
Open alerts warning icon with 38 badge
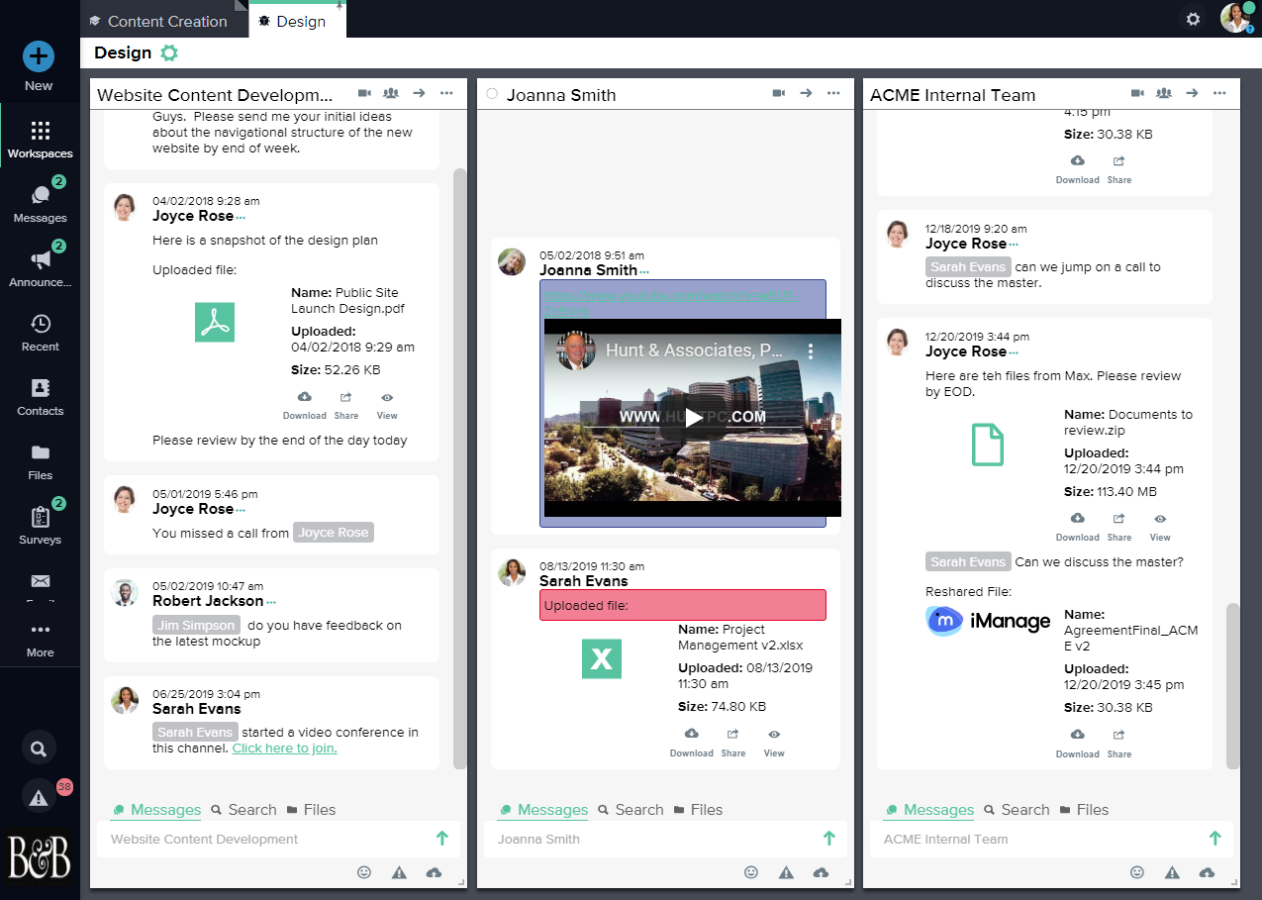point(39,796)
